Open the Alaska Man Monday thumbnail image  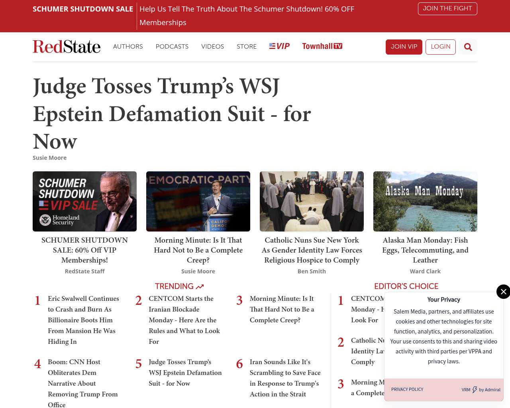click(425, 201)
